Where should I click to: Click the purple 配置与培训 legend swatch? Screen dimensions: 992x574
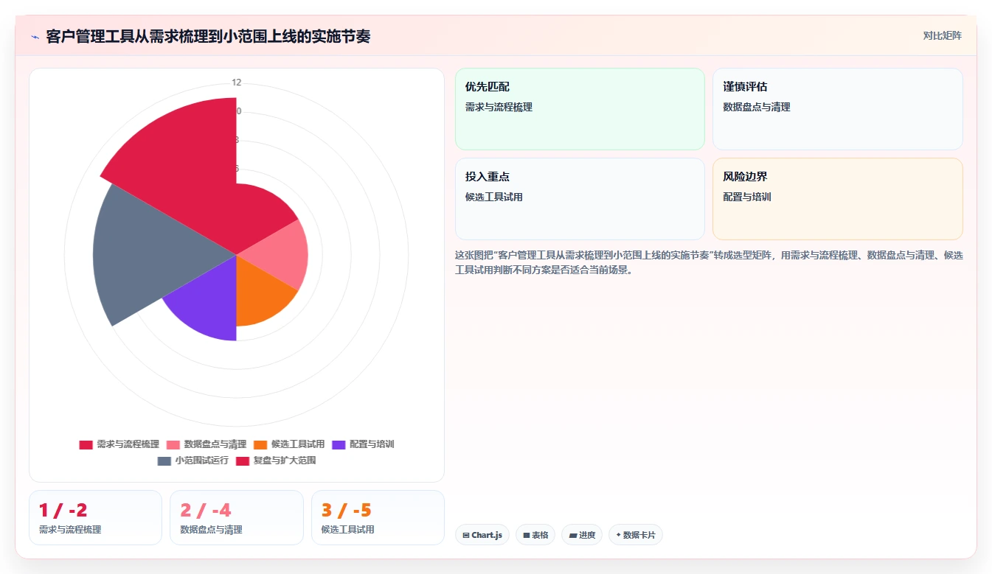point(339,444)
